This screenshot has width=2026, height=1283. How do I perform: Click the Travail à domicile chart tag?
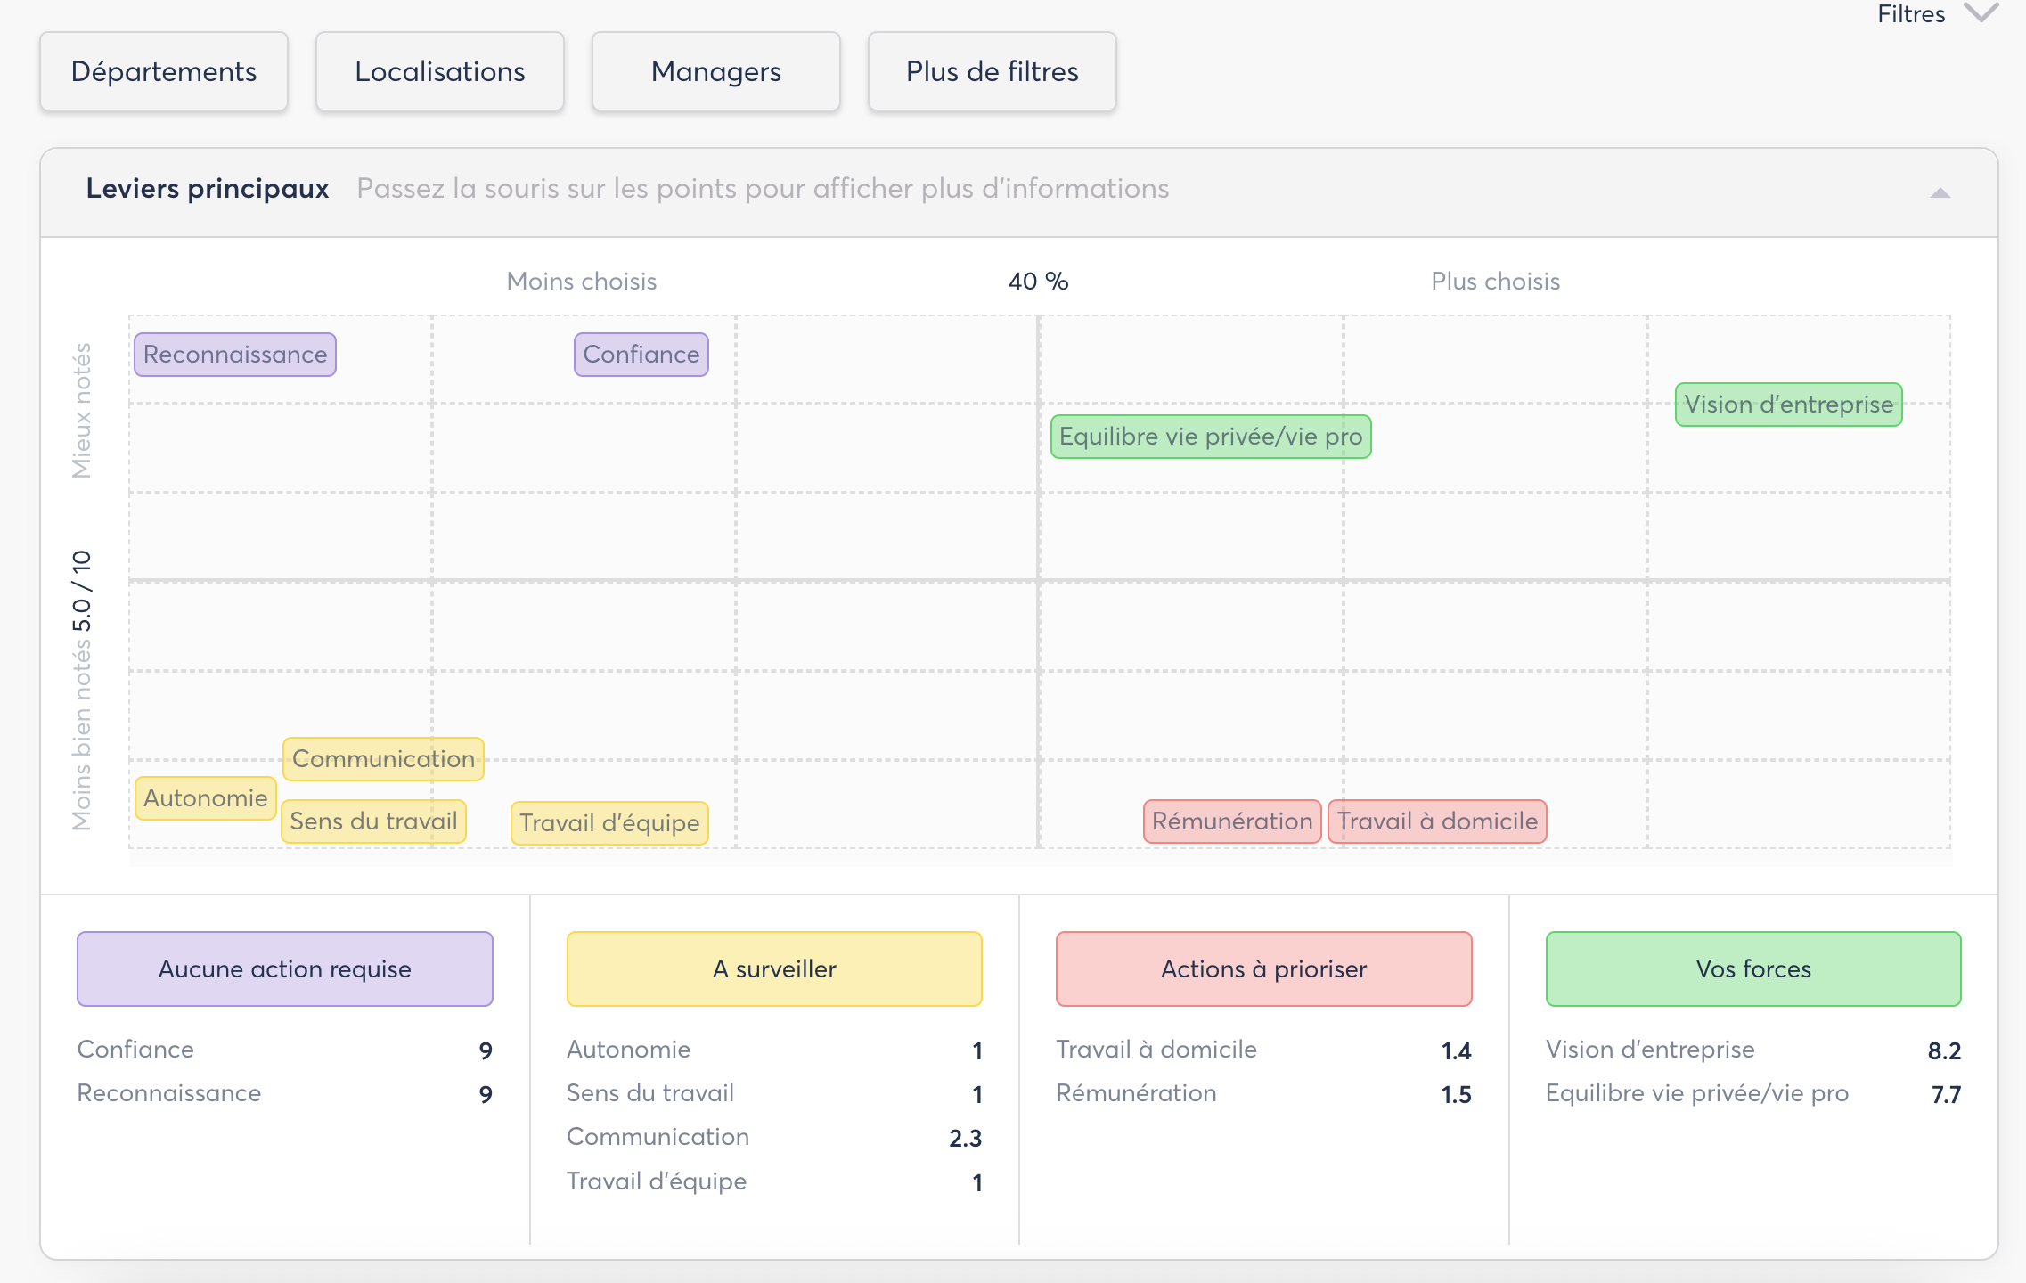click(1437, 821)
